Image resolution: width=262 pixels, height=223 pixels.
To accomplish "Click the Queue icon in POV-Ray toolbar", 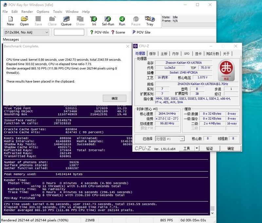I will tap(66, 20).
